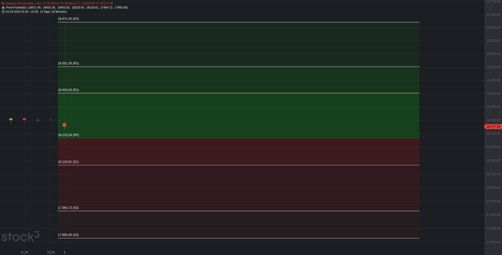Click the stock3 logo watermark

coord(20,236)
